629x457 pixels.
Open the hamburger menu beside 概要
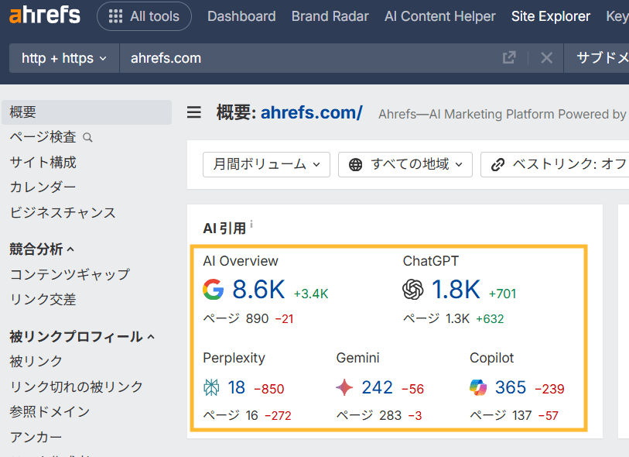click(193, 112)
